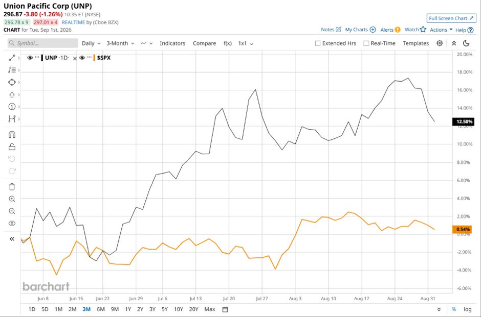The width and height of the screenshot is (481, 317).
Task: Open Templates link in toolbar
Action: click(x=416, y=43)
